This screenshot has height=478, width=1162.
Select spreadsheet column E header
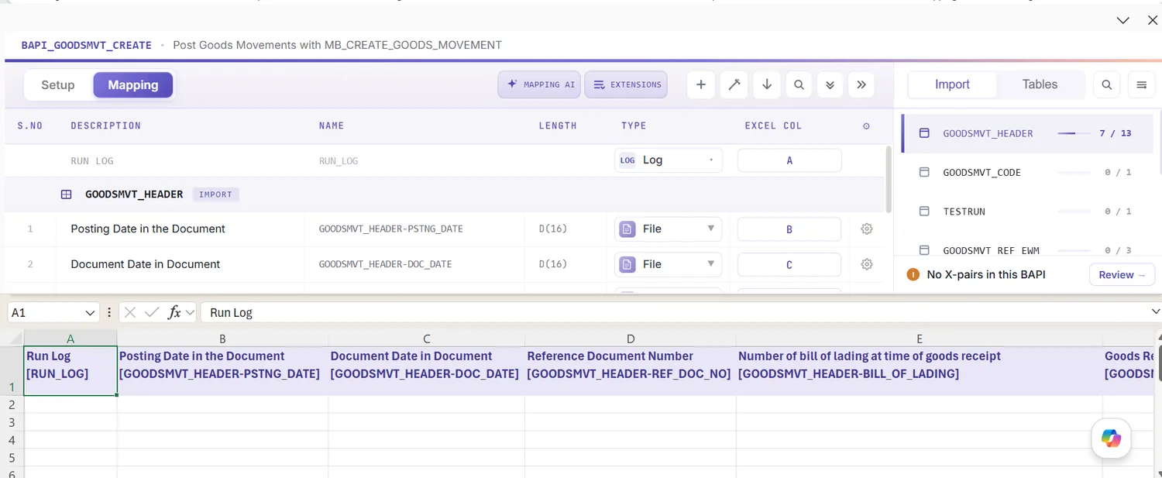pyautogui.click(x=920, y=339)
